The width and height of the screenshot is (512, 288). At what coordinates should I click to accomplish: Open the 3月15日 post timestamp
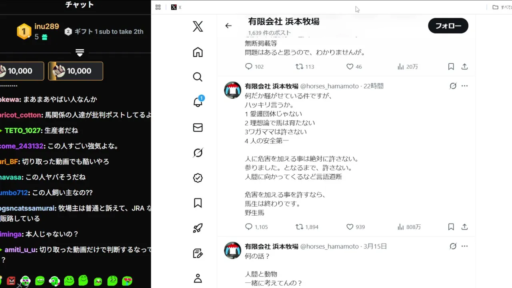coord(375,246)
